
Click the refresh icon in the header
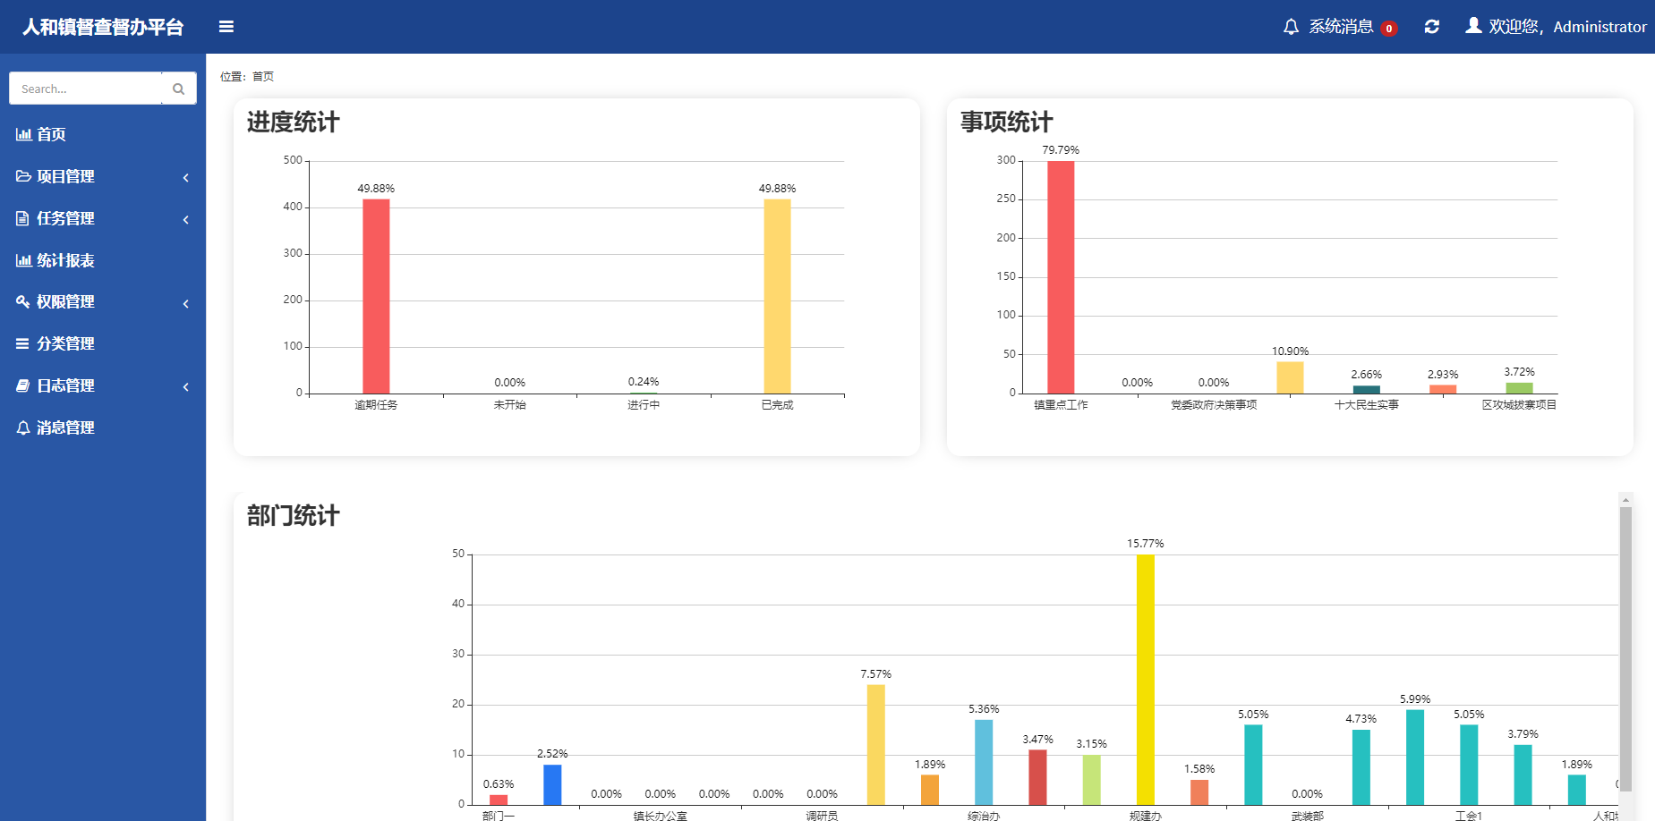[1432, 27]
